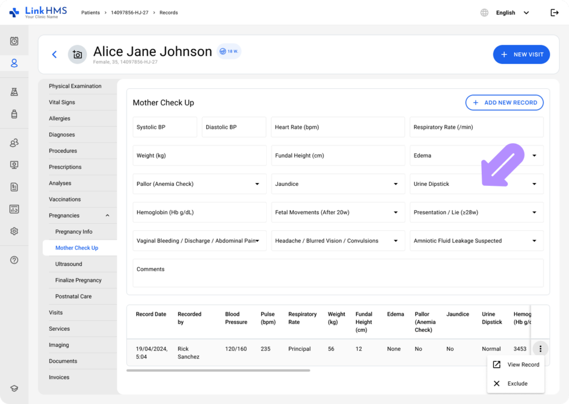The width and height of the screenshot is (569, 404).
Task: Go back using the left arrow
Action: tap(54, 54)
